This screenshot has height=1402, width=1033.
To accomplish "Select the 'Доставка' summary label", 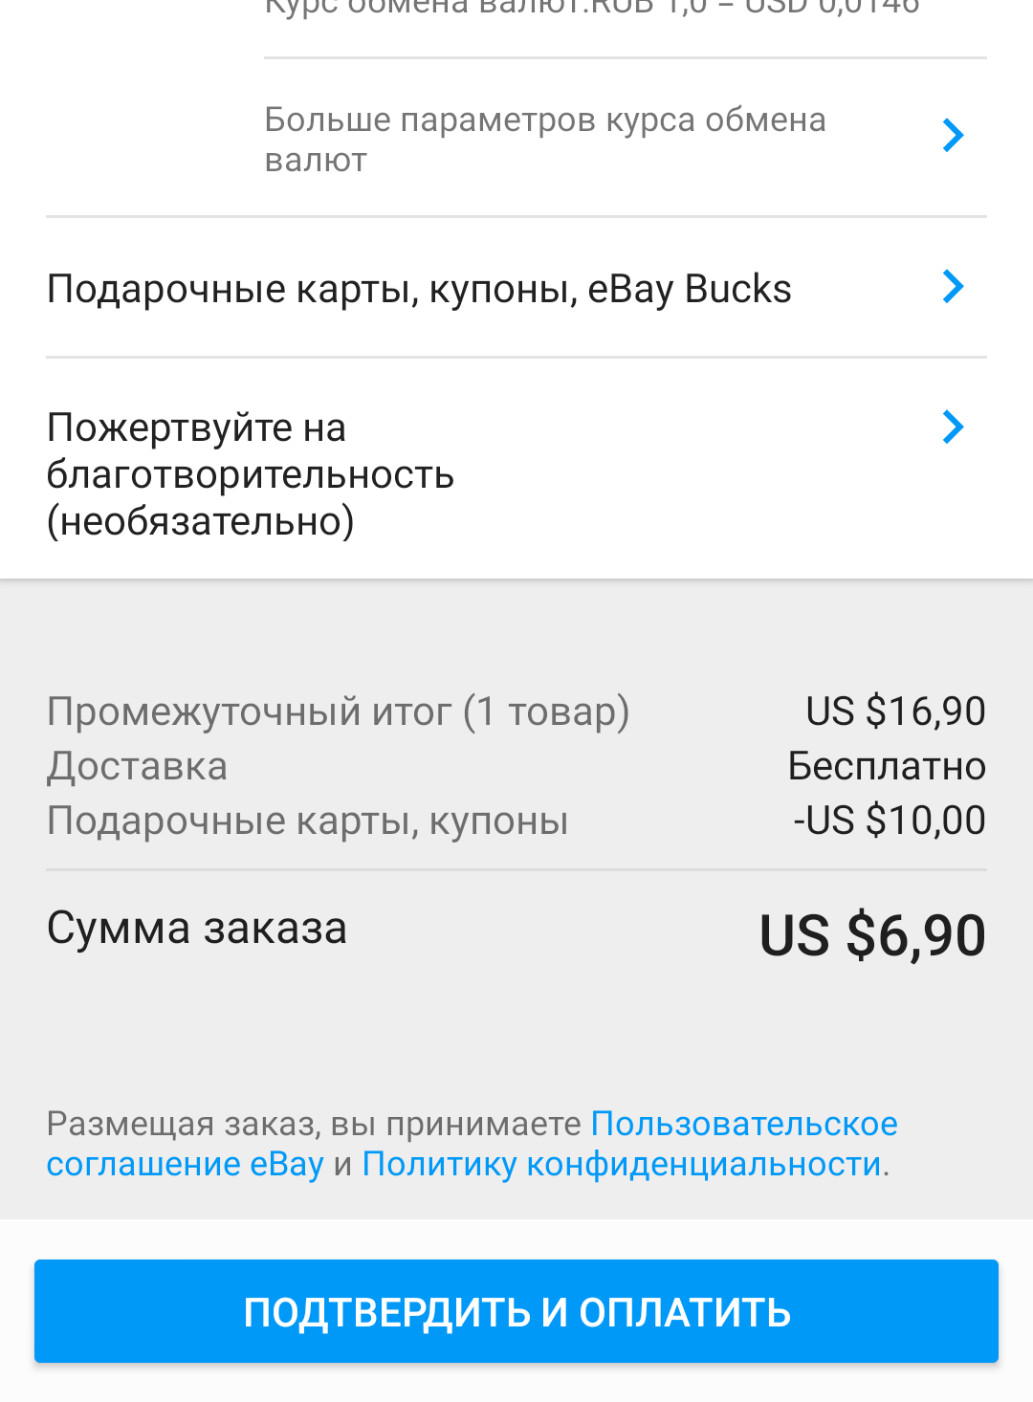I will [x=137, y=766].
